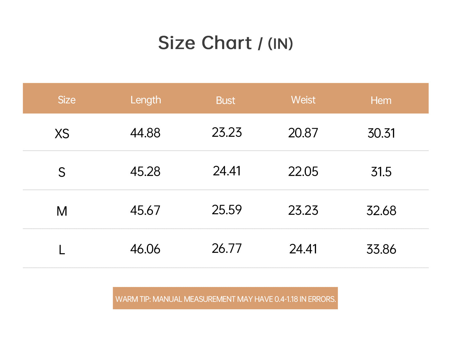The height and width of the screenshot is (338, 451).
Task: Click the M size row label
Action: tap(62, 211)
